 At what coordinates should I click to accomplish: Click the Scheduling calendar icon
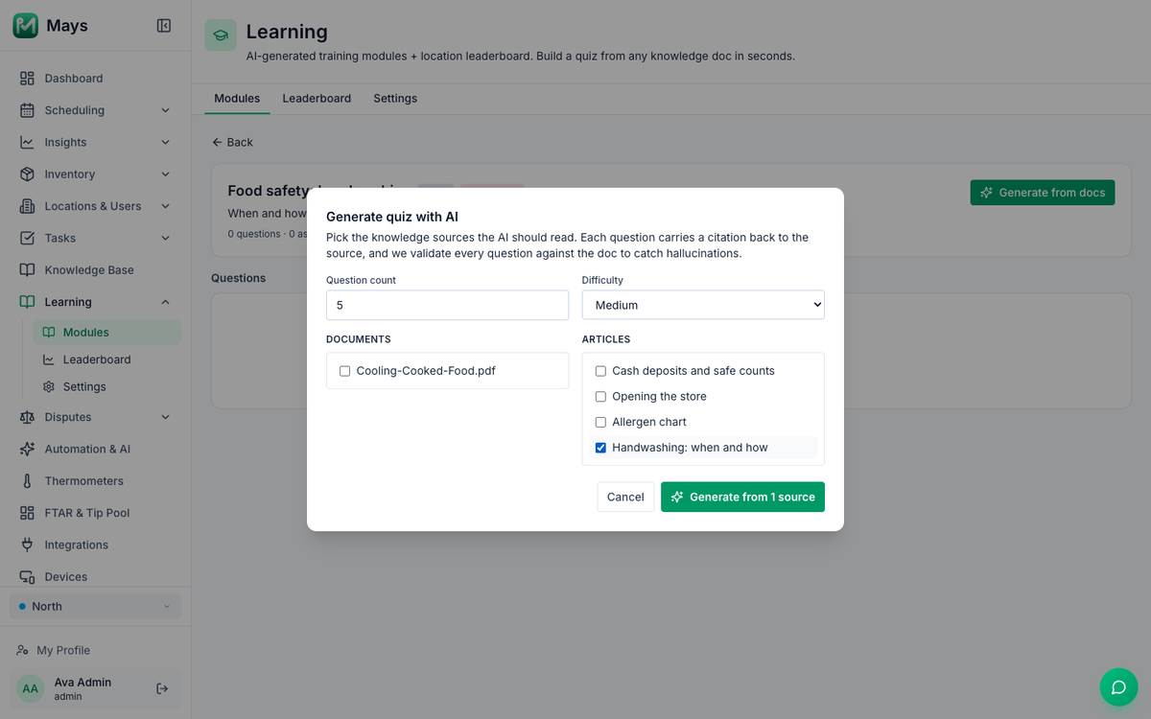[27, 110]
